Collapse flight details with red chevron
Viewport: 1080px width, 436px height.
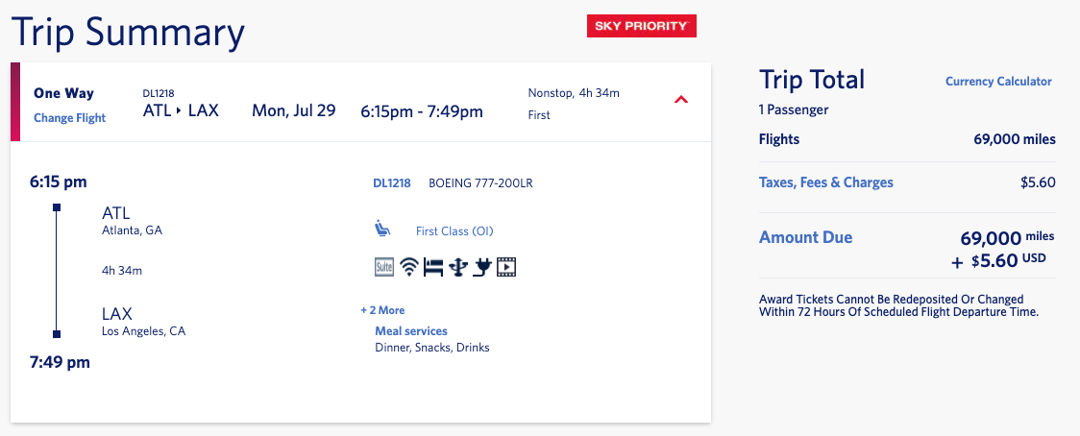coord(680,101)
